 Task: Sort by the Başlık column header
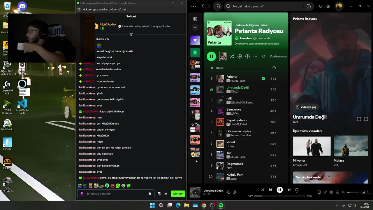pos(220,68)
